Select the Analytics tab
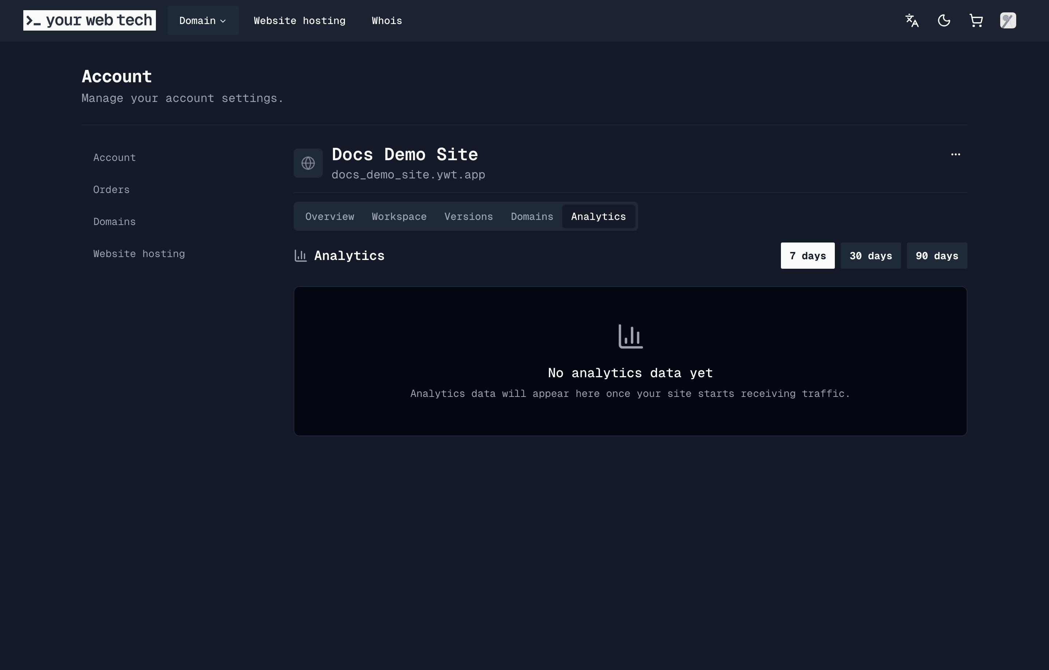This screenshot has width=1049, height=670. (x=598, y=217)
